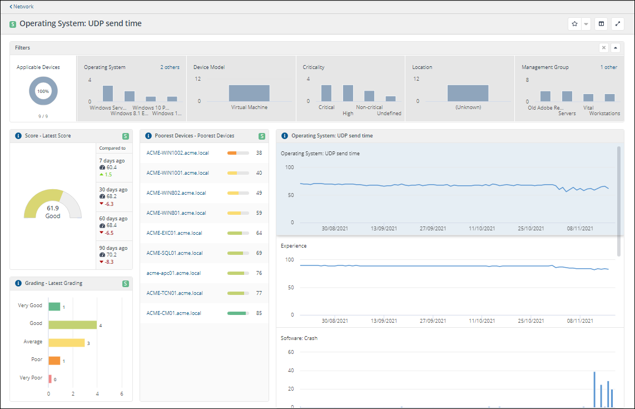Click the Good grading bar

72,324
